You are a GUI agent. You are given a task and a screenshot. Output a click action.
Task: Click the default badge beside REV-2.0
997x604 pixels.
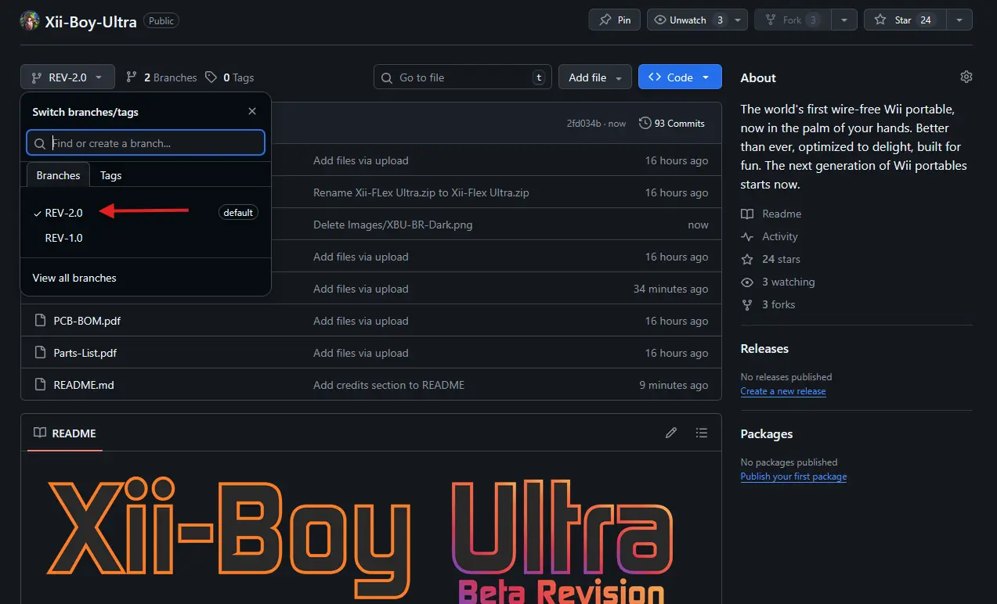(238, 213)
